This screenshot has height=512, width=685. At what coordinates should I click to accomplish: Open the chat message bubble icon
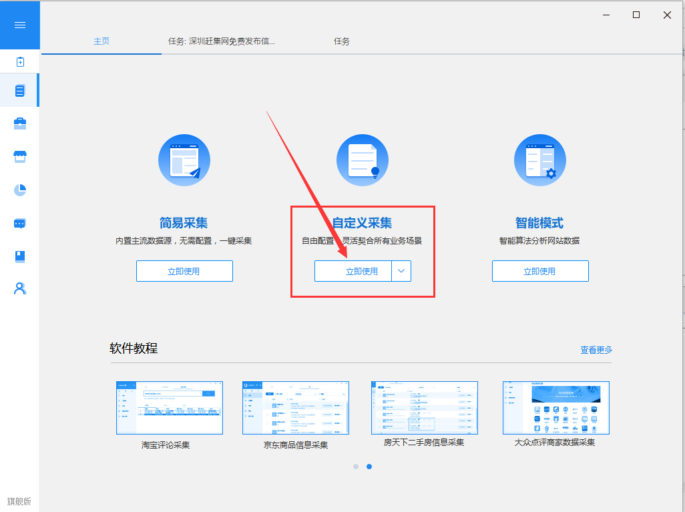tap(20, 224)
